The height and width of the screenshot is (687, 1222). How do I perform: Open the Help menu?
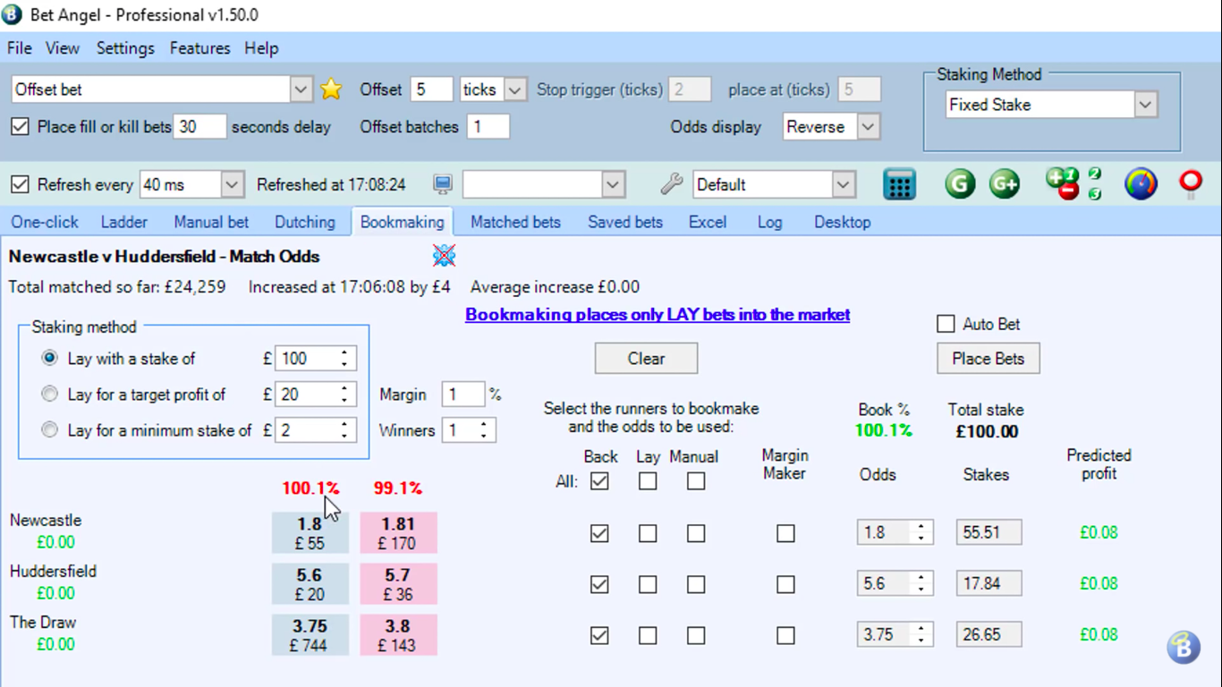[x=261, y=48]
